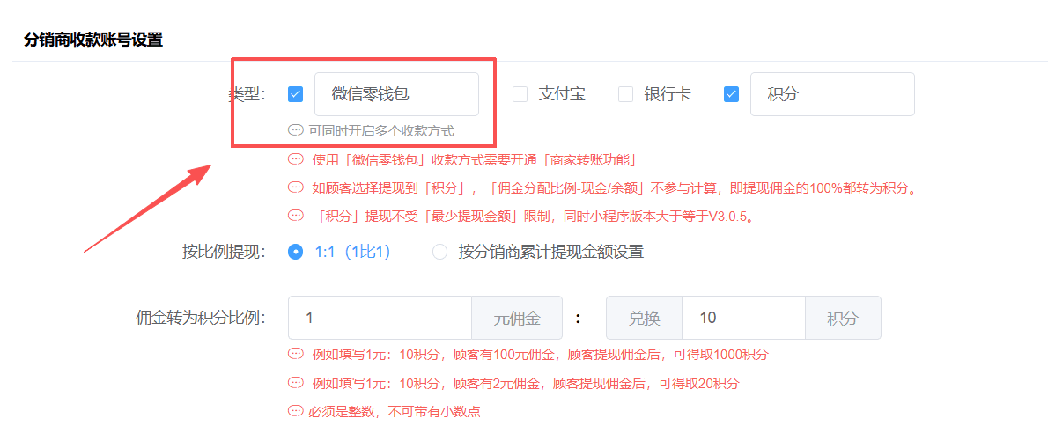Screen dimensions: 1048x448
Task: Disable the 积分 payment type checkbox
Action: 731,94
